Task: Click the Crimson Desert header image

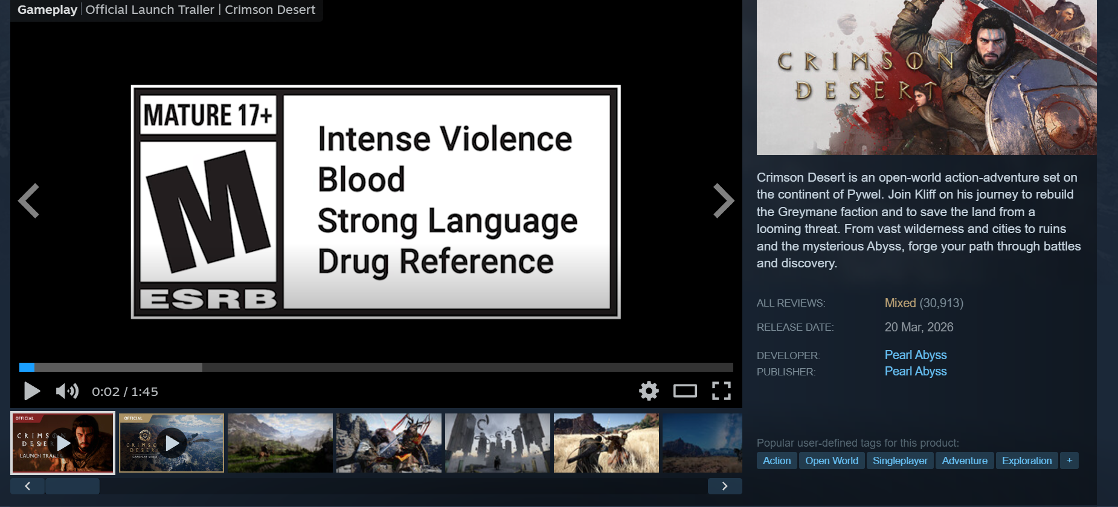Action: coord(927,77)
